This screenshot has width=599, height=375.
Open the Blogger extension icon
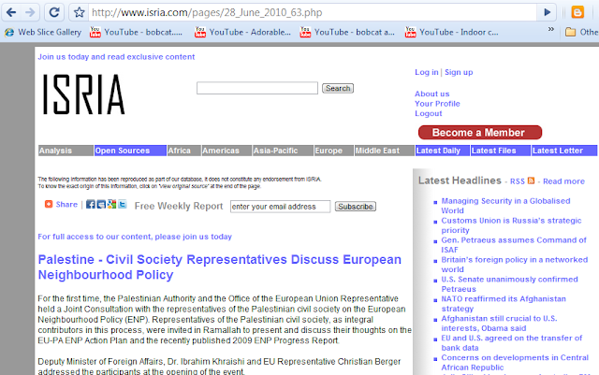577,12
